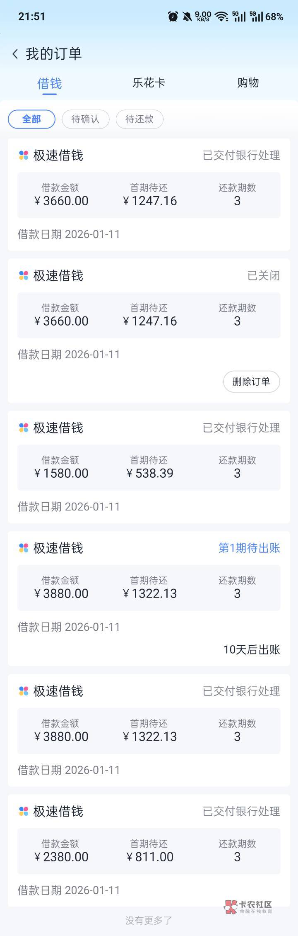
Task: Switch to the 乐花卡 tab
Action: click(149, 83)
